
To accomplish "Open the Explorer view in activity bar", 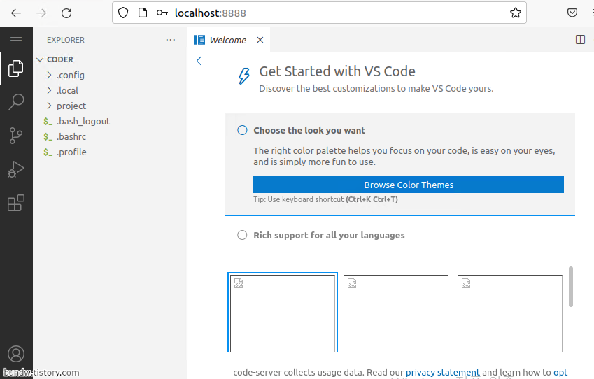I will [x=16, y=69].
